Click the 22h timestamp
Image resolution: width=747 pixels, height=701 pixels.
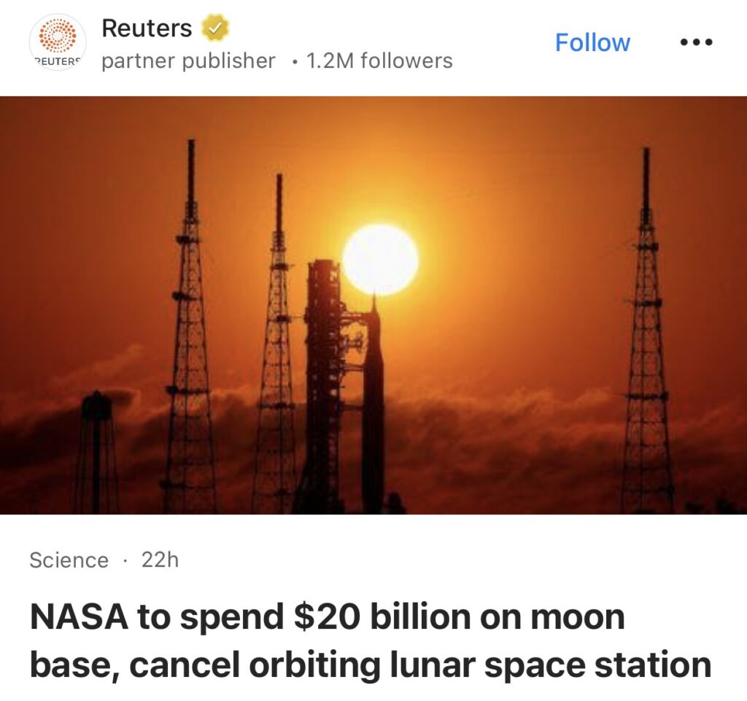160,560
